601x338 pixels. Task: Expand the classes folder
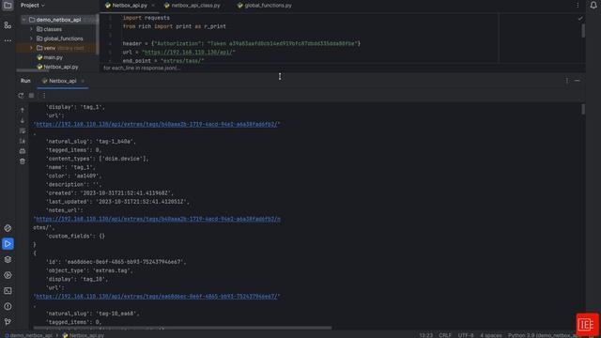pyautogui.click(x=31, y=29)
